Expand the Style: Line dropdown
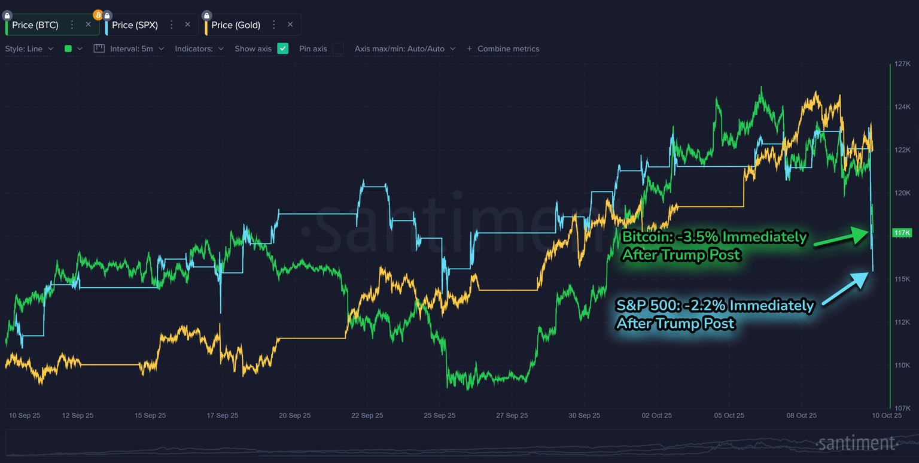 (29, 48)
